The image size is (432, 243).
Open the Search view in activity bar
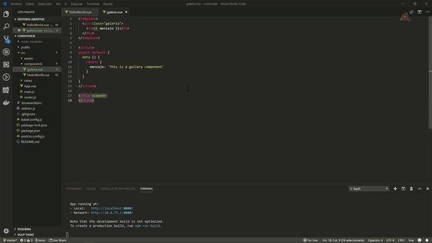(x=6, y=26)
